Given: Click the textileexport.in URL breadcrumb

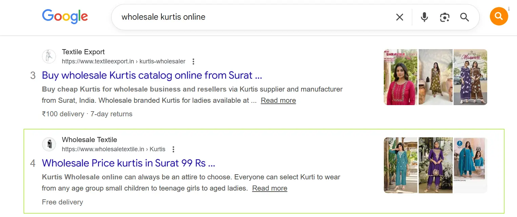Looking at the screenshot, I should [123, 61].
